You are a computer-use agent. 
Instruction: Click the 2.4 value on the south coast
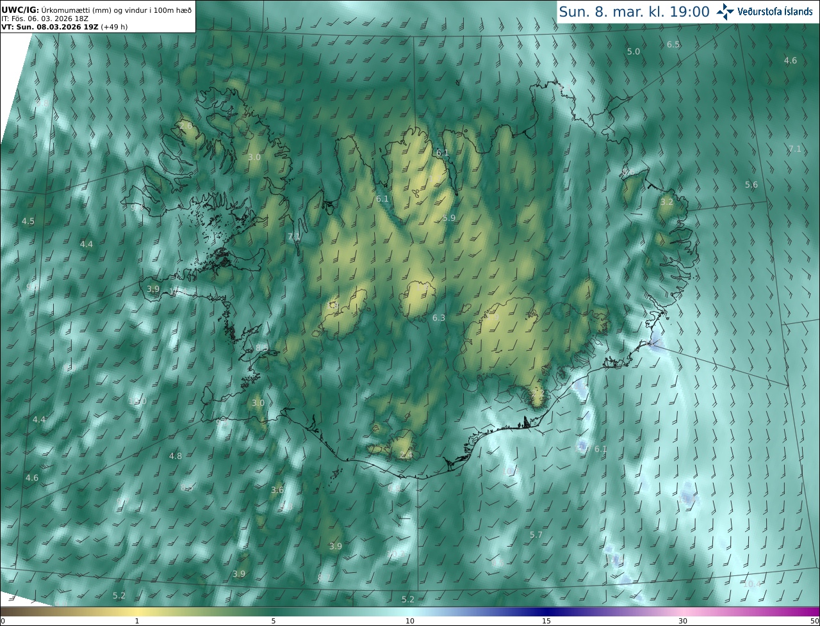point(406,454)
